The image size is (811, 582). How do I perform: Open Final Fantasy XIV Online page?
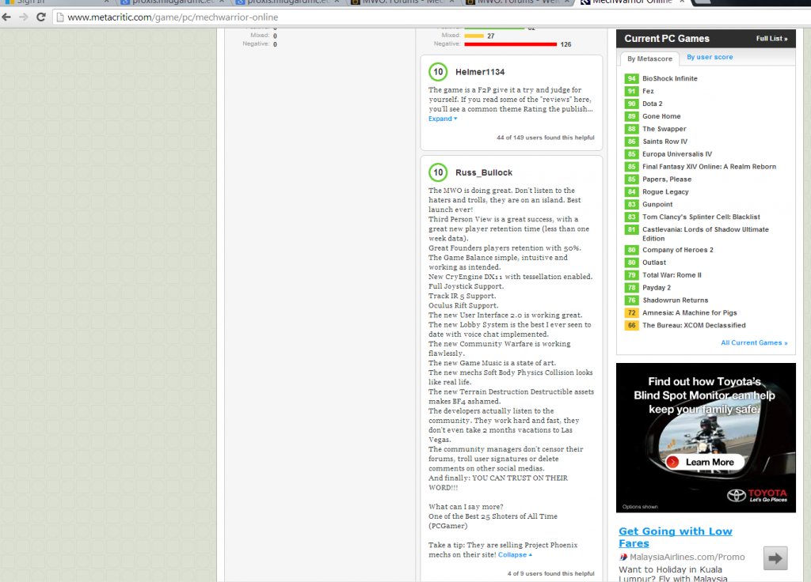point(709,167)
